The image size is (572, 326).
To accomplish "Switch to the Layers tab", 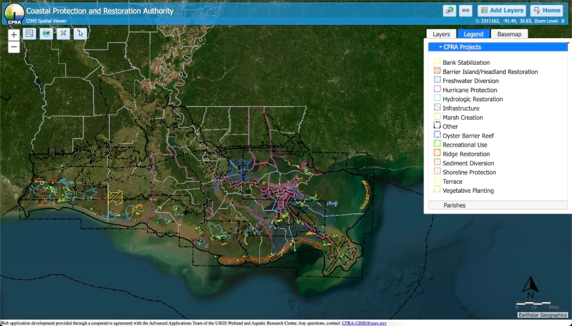I will (441, 34).
